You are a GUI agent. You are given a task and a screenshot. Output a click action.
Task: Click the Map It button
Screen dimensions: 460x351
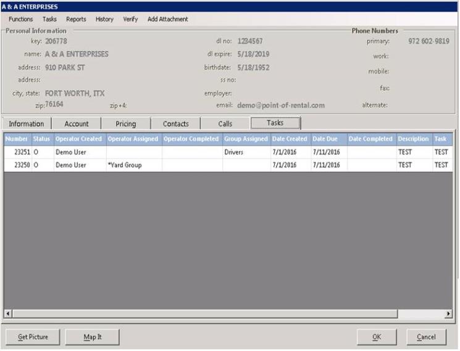(93, 337)
